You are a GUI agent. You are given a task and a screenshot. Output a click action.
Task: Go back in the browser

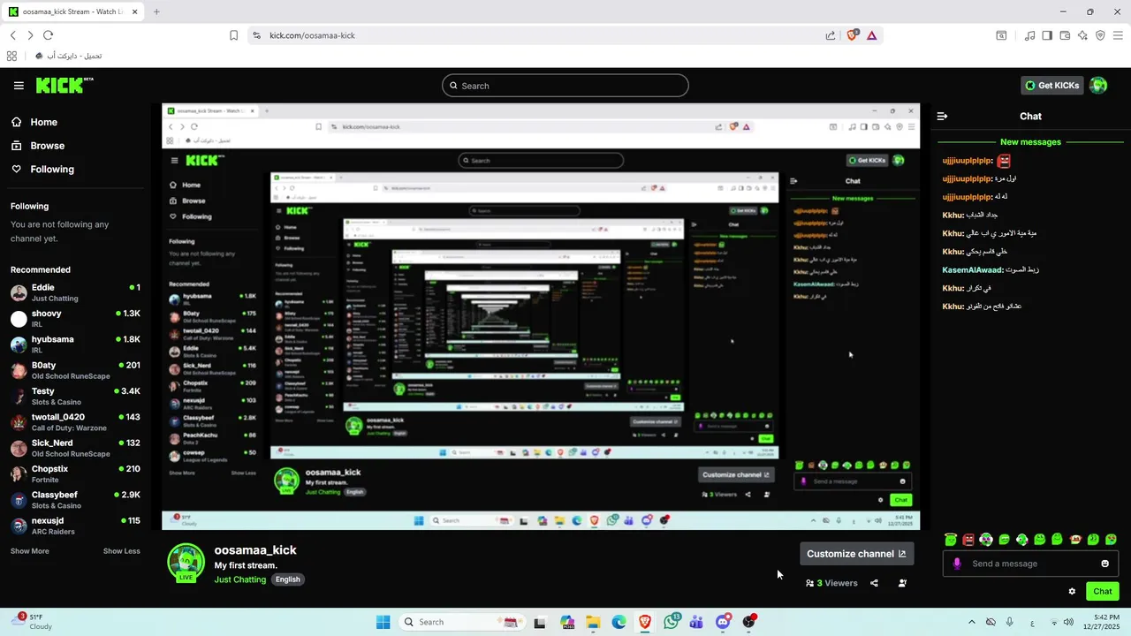[x=12, y=35]
